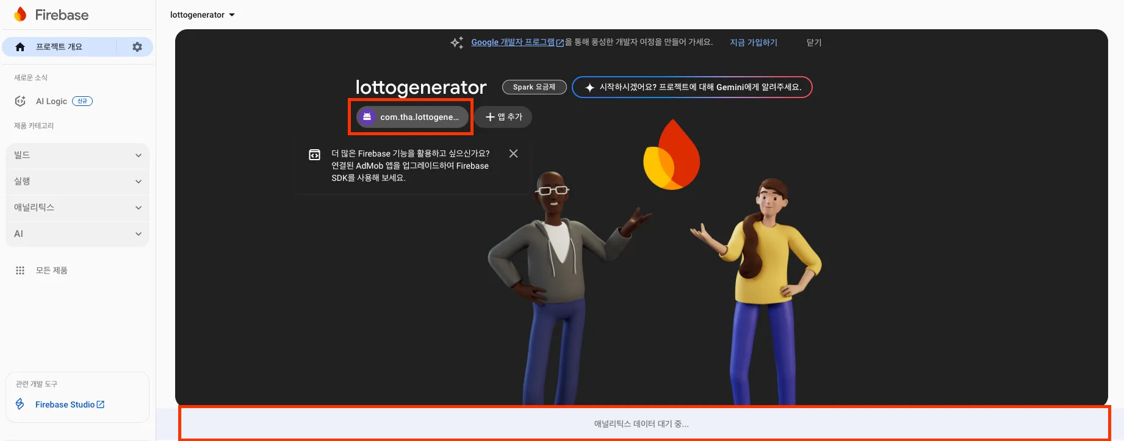Click the 지금 가입하기 link
Viewport: 1124px width, 441px height.
[x=754, y=42]
